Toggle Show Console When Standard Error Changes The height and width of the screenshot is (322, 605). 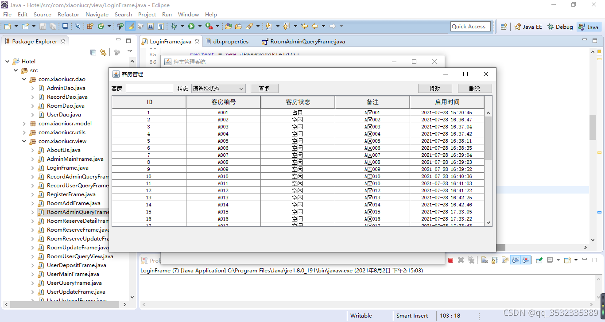click(526, 260)
